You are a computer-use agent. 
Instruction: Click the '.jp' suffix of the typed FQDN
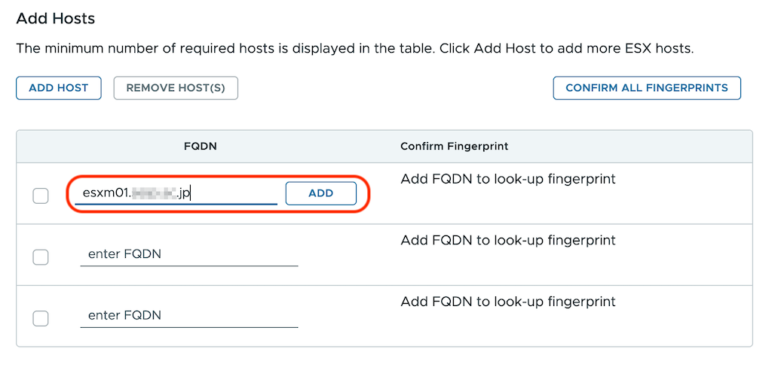[x=183, y=193]
